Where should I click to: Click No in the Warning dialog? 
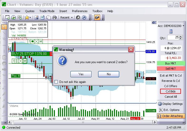tap(109, 74)
